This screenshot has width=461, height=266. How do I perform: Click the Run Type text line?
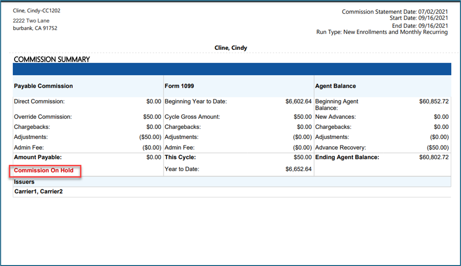[x=382, y=32]
